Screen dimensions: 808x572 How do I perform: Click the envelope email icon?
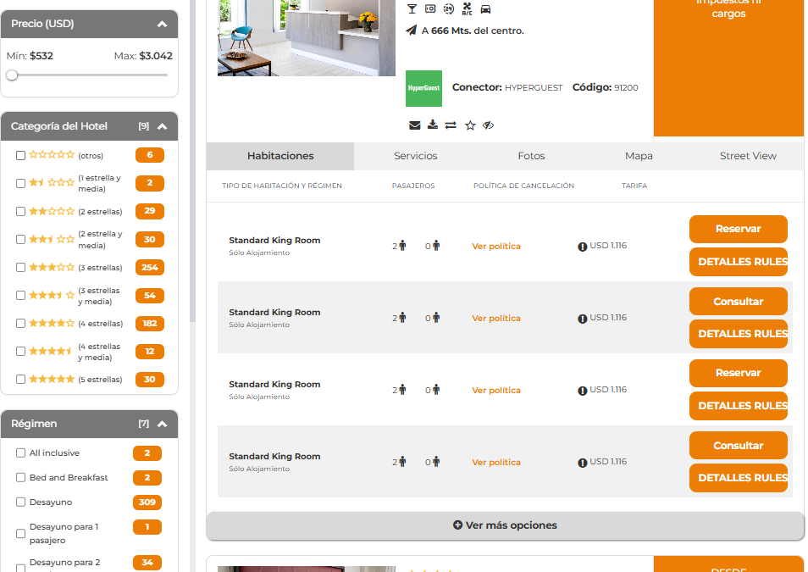pos(414,125)
